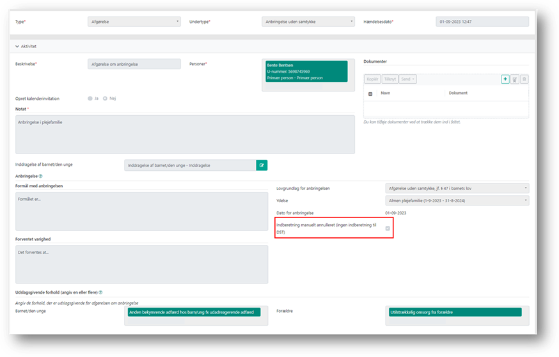Open Ydelse dropdown 'Almen plejefamilie'
559x357 pixels.
tap(457, 200)
